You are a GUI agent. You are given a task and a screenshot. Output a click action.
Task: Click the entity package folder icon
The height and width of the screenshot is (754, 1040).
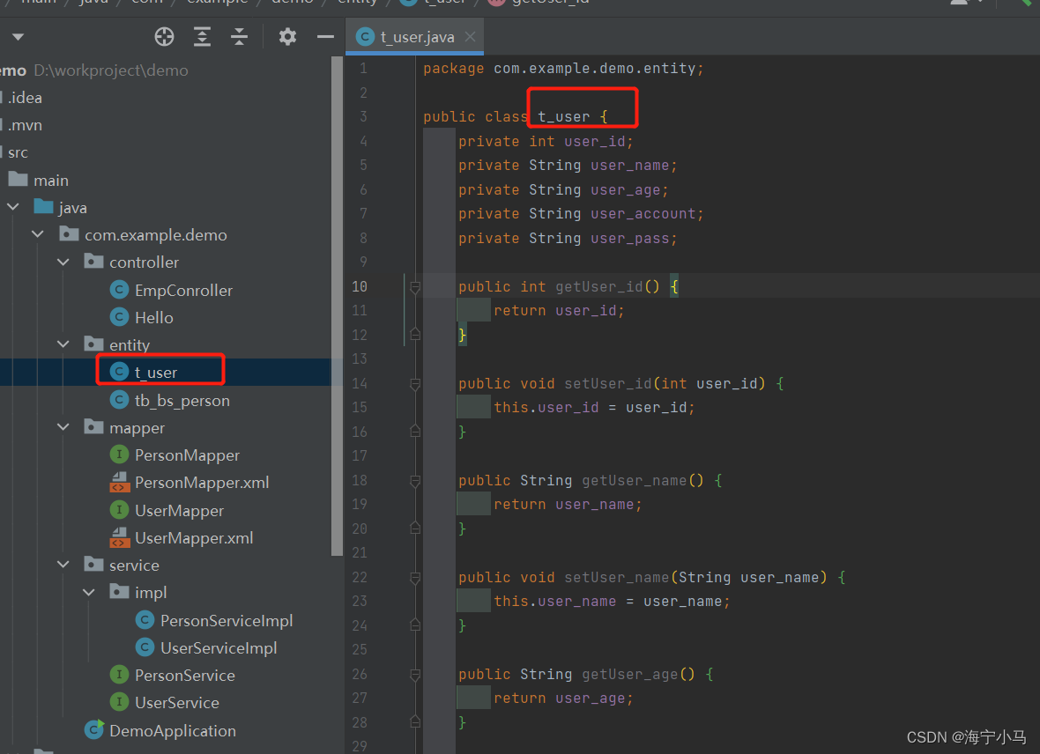(x=93, y=344)
